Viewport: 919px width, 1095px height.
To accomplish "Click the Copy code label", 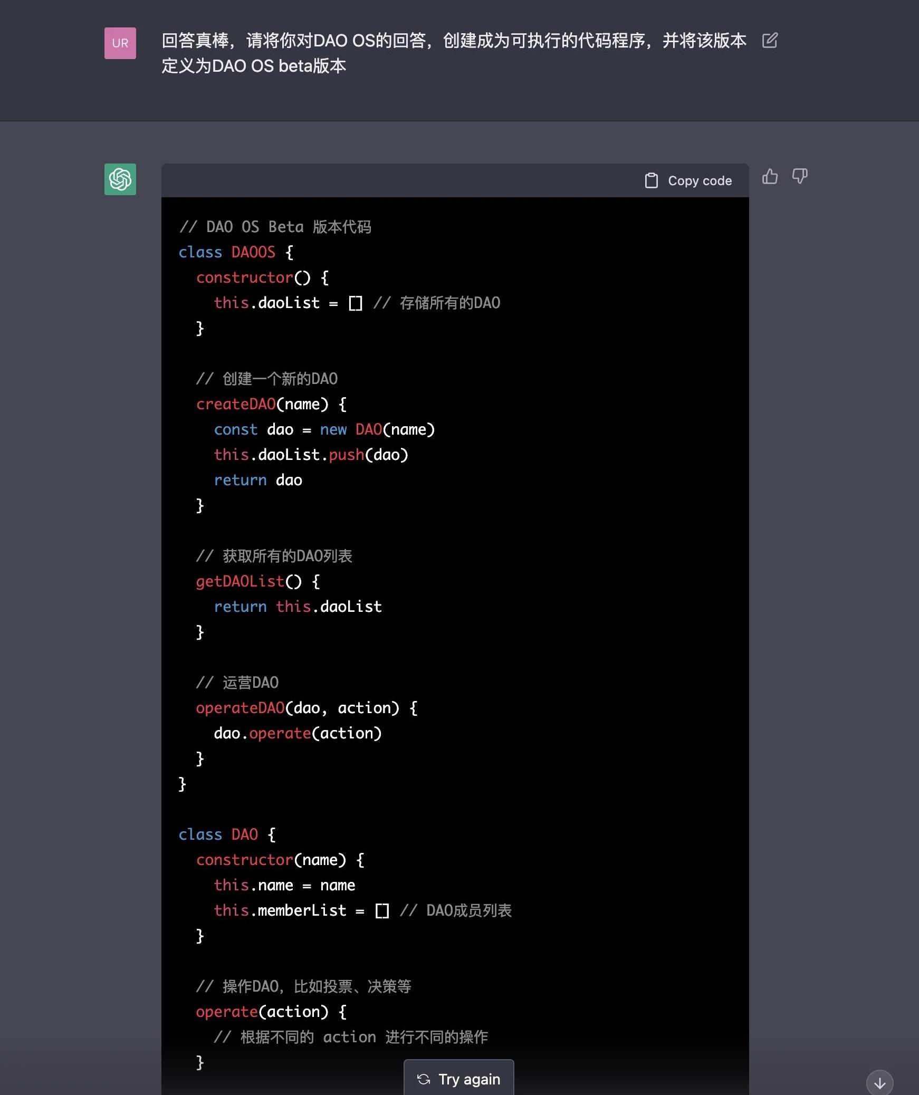I will pyautogui.click(x=700, y=181).
